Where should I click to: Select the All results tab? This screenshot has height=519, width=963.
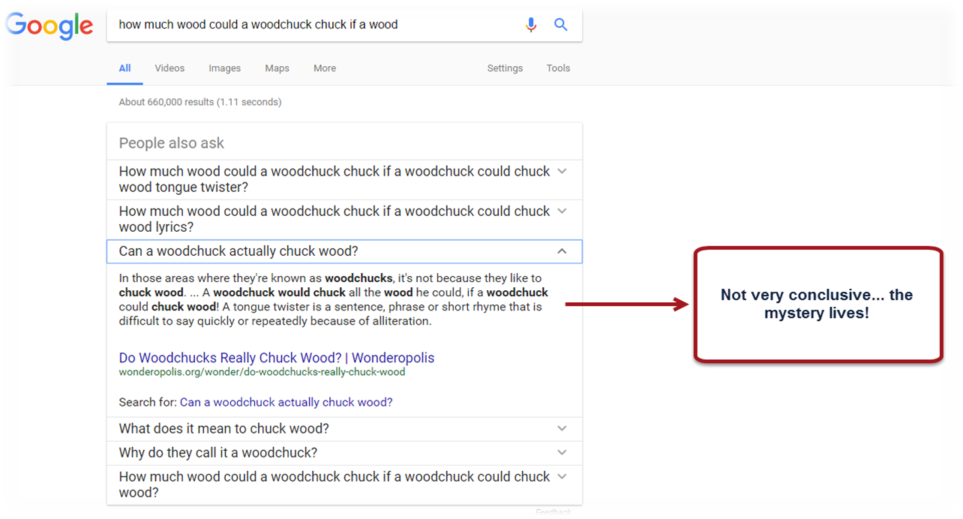[124, 68]
